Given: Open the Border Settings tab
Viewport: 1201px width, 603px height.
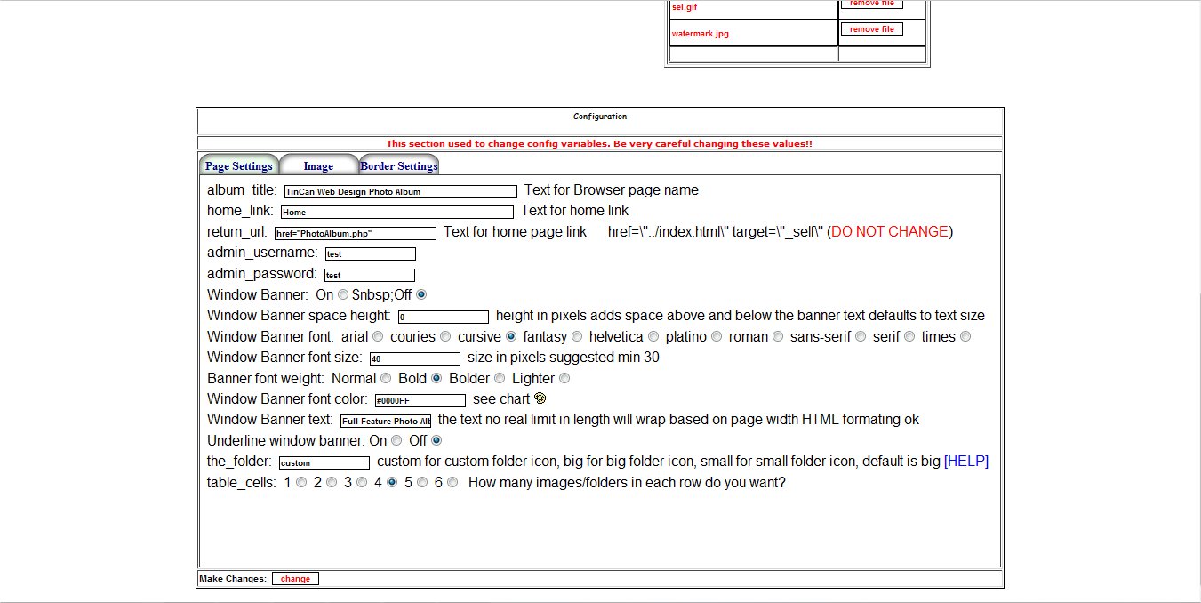Looking at the screenshot, I should coord(399,165).
